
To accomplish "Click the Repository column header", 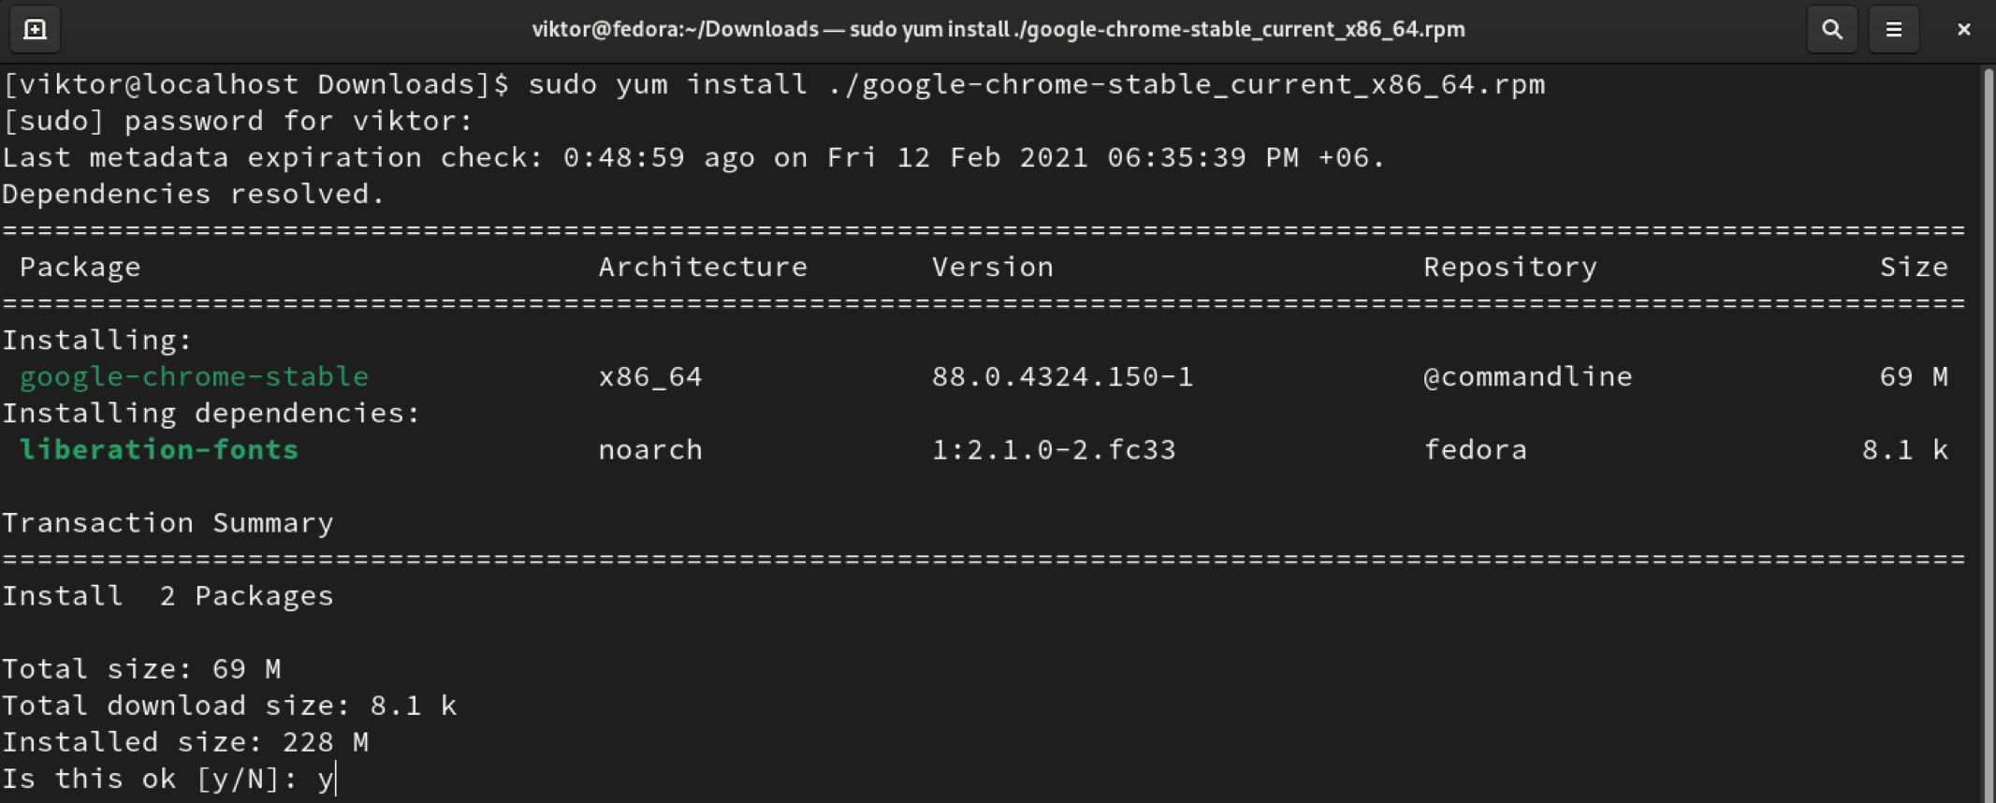I will tap(1509, 268).
